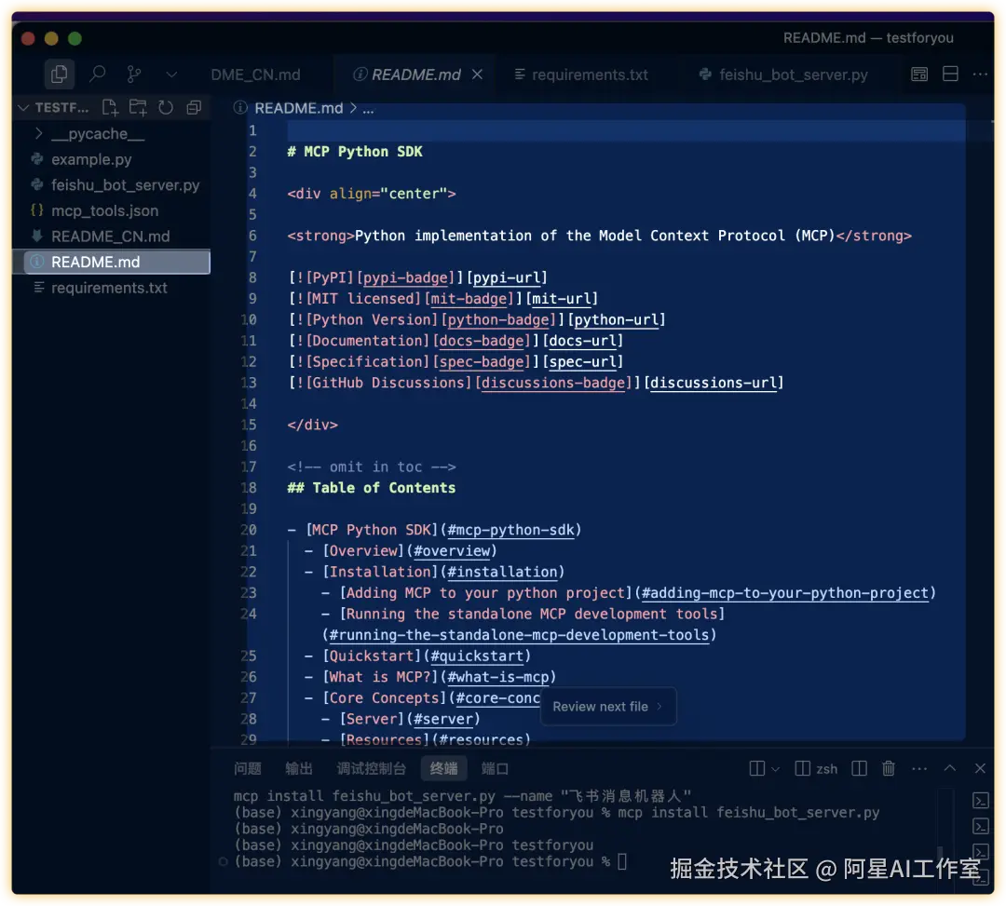Collapse all folders in explorer
Screen dimensions: 1006x906
pos(194,108)
